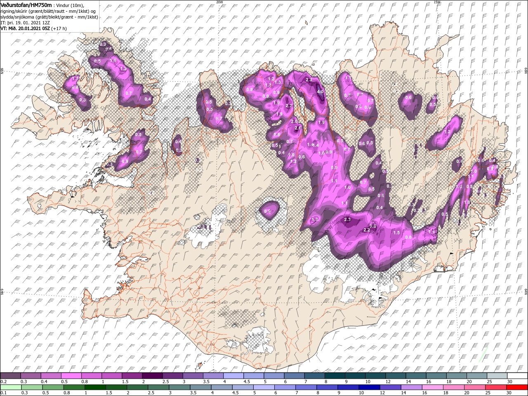
Task: Click the dull grey-purple swatch above the 0.2 label
Action: (x=10, y=376)
